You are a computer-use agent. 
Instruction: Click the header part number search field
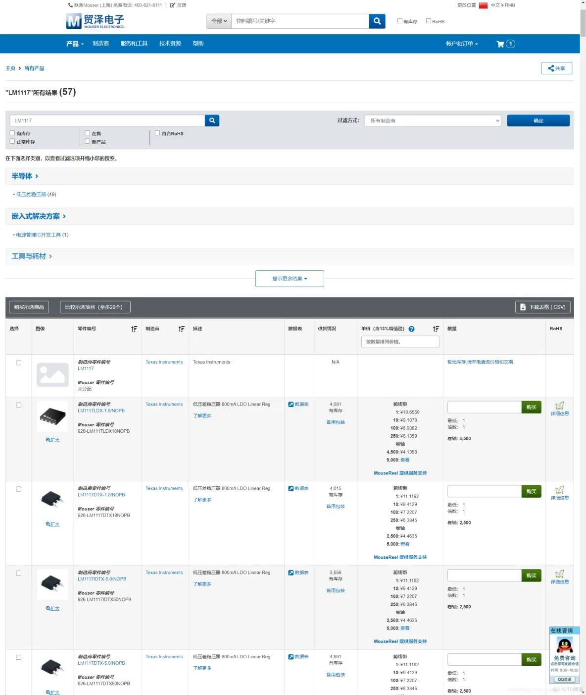tap(300, 21)
